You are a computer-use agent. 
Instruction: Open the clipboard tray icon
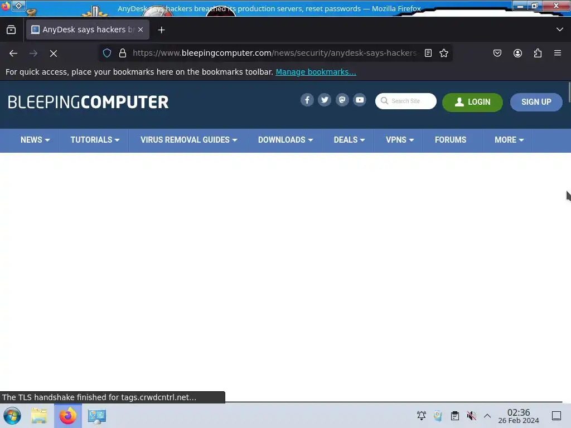point(455,416)
